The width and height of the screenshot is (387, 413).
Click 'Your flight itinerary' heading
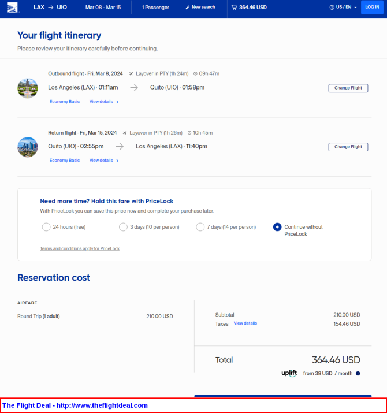[x=59, y=35]
